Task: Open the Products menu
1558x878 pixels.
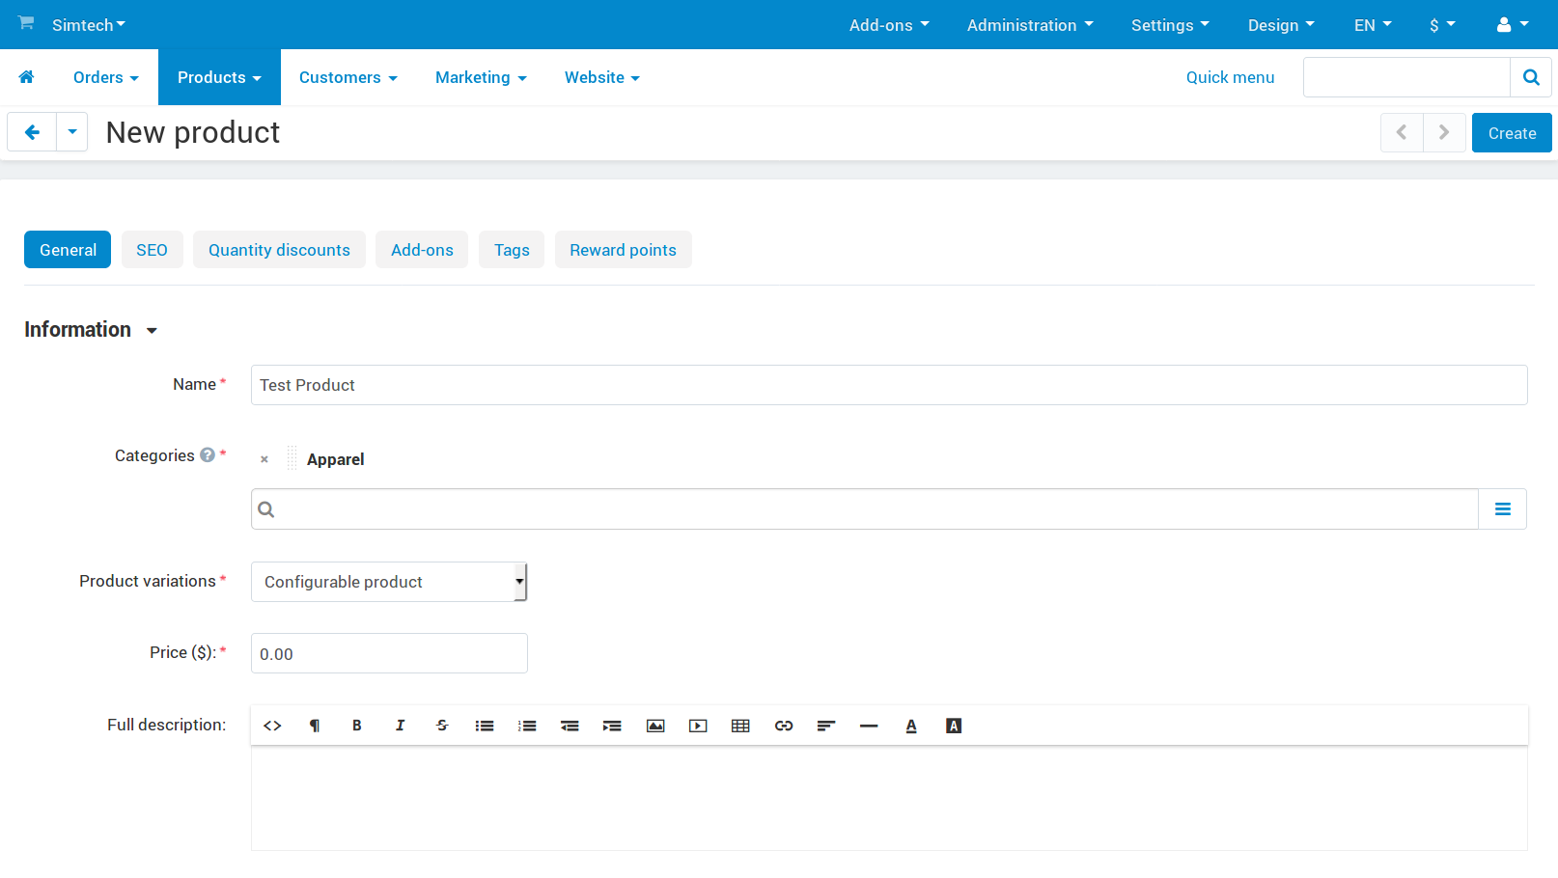Action: click(219, 77)
